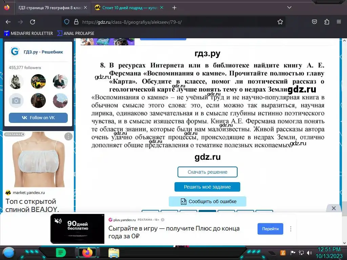The width and height of the screenshot is (347, 260).
Task: Click the site security padlock icon
Action: point(76,22)
